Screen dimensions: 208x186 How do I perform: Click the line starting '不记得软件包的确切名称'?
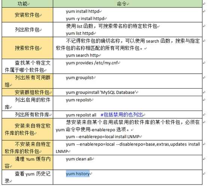click(x=133, y=41)
